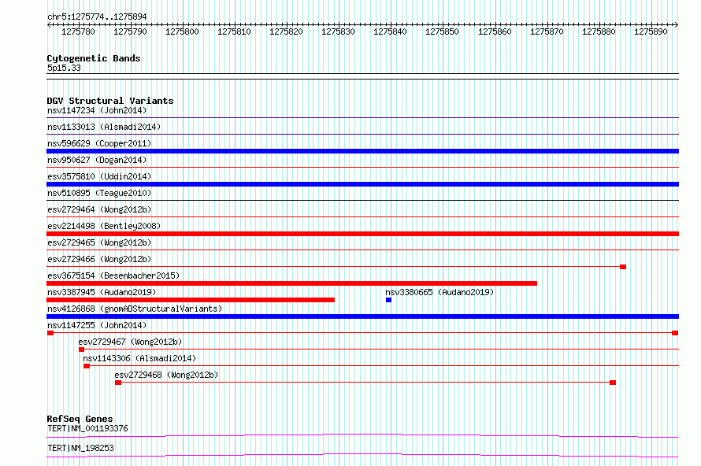This screenshot has width=701, height=466.
Task: Open the DGV Structural Variants track title
Action: pos(110,101)
